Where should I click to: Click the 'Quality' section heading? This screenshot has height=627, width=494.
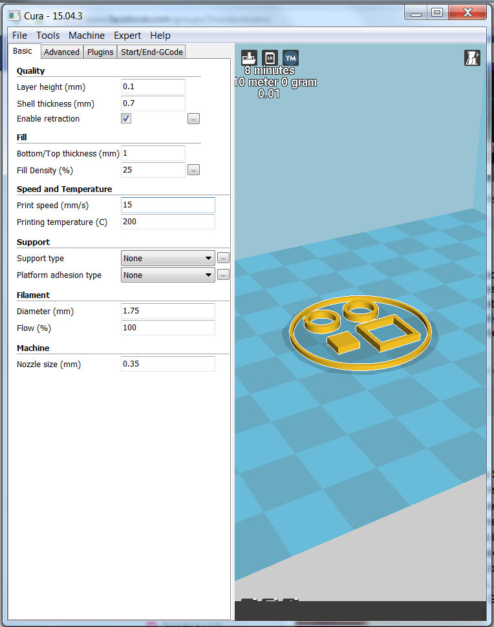pyautogui.click(x=31, y=70)
